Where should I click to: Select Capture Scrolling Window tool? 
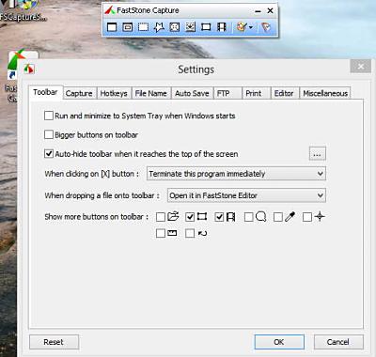coord(190,27)
